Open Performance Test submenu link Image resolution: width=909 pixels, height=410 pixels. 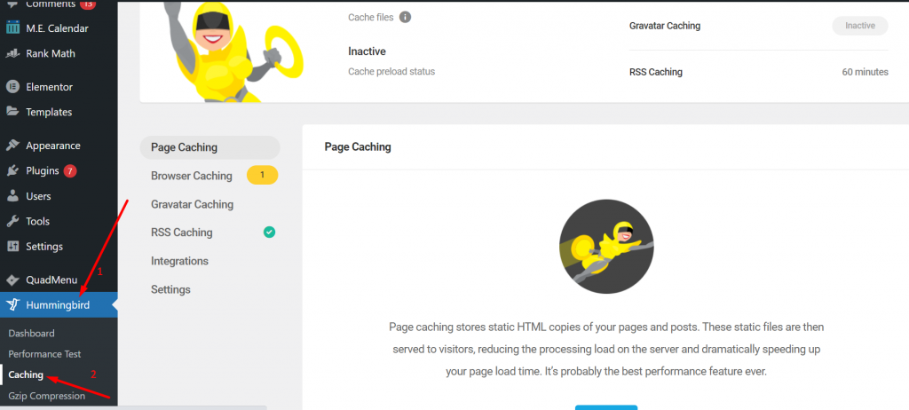[44, 354]
